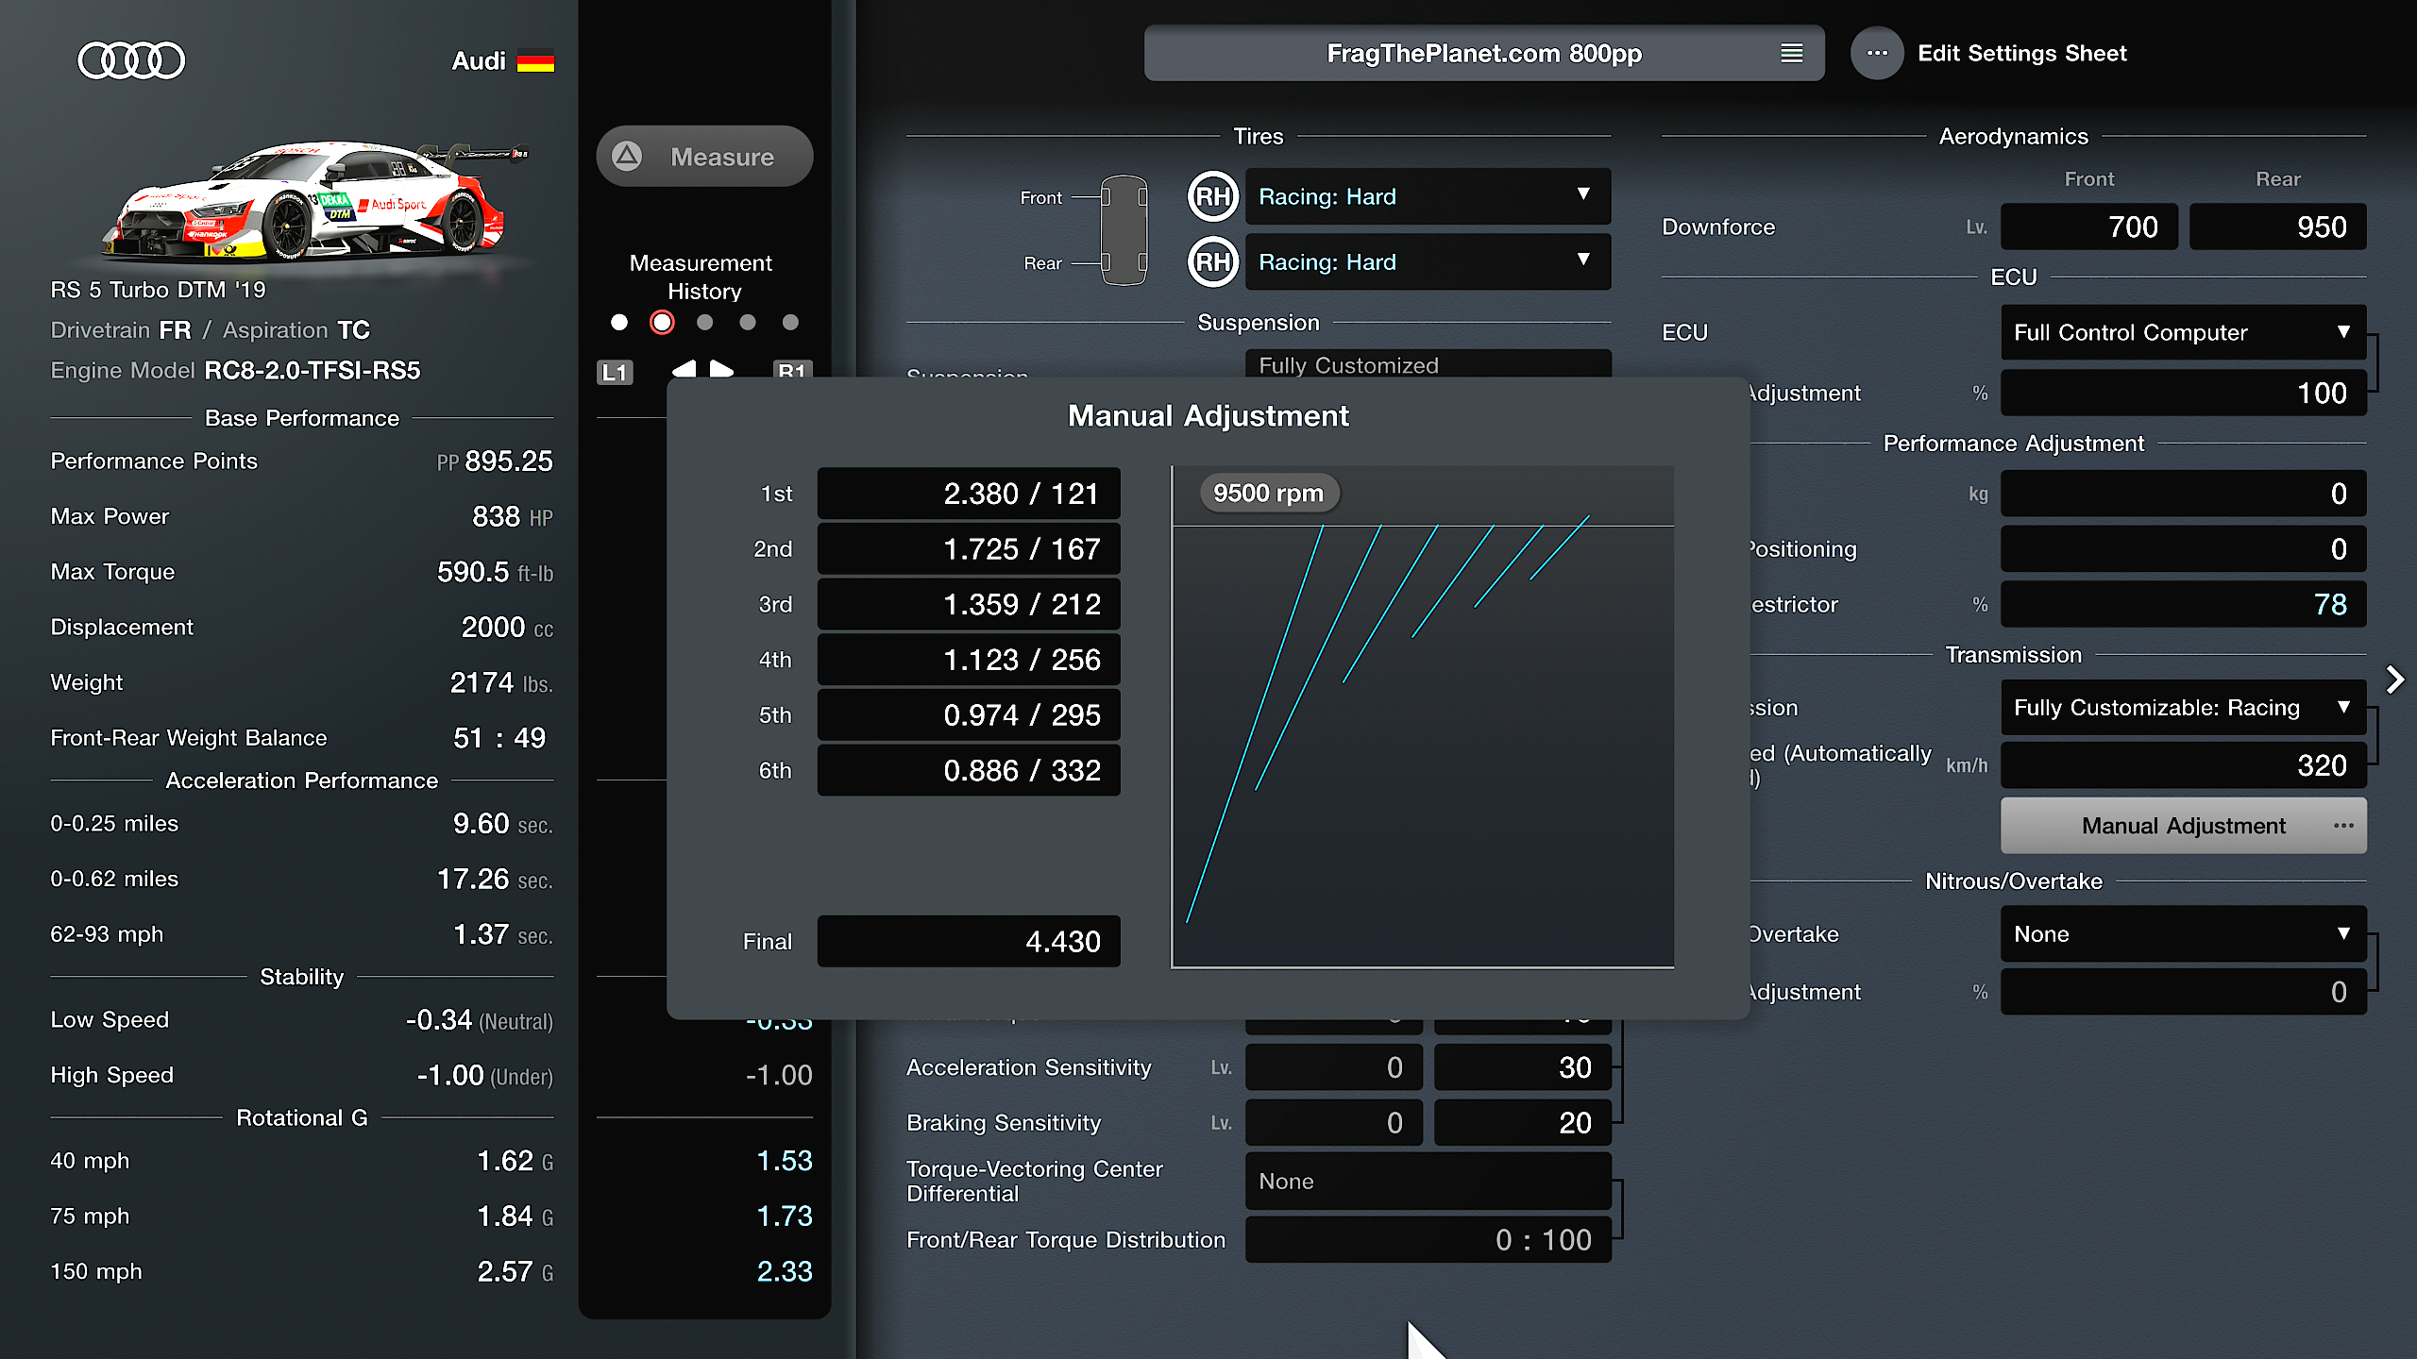The image size is (2417, 1359).
Task: Click the rear RH tire compound badge
Action: (x=1213, y=261)
